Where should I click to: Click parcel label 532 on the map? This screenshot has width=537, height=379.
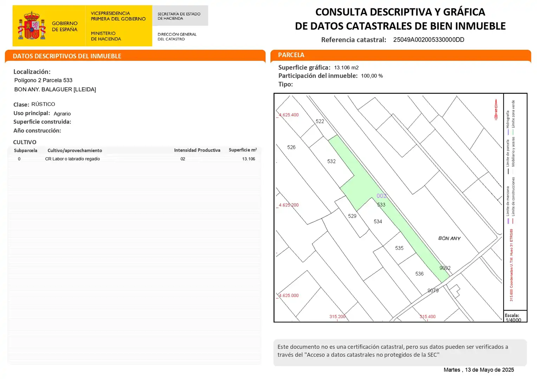(331, 161)
